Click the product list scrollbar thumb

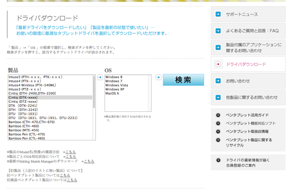pyautogui.click(x=94, y=92)
